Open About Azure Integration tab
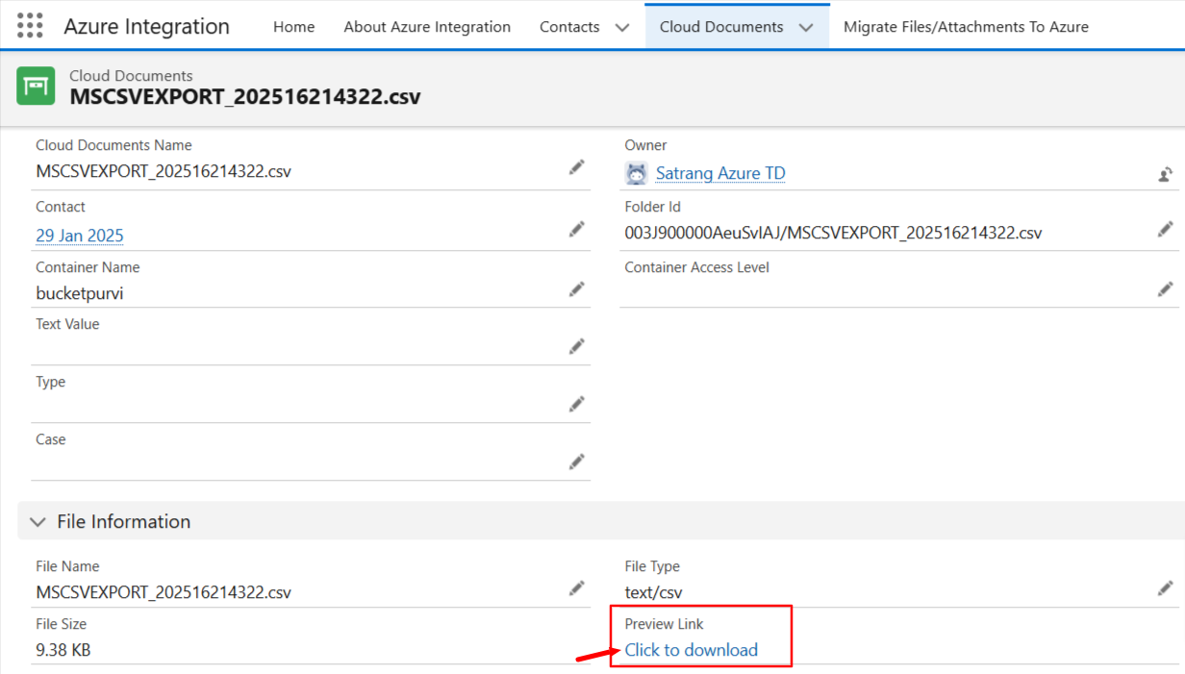 coord(427,27)
